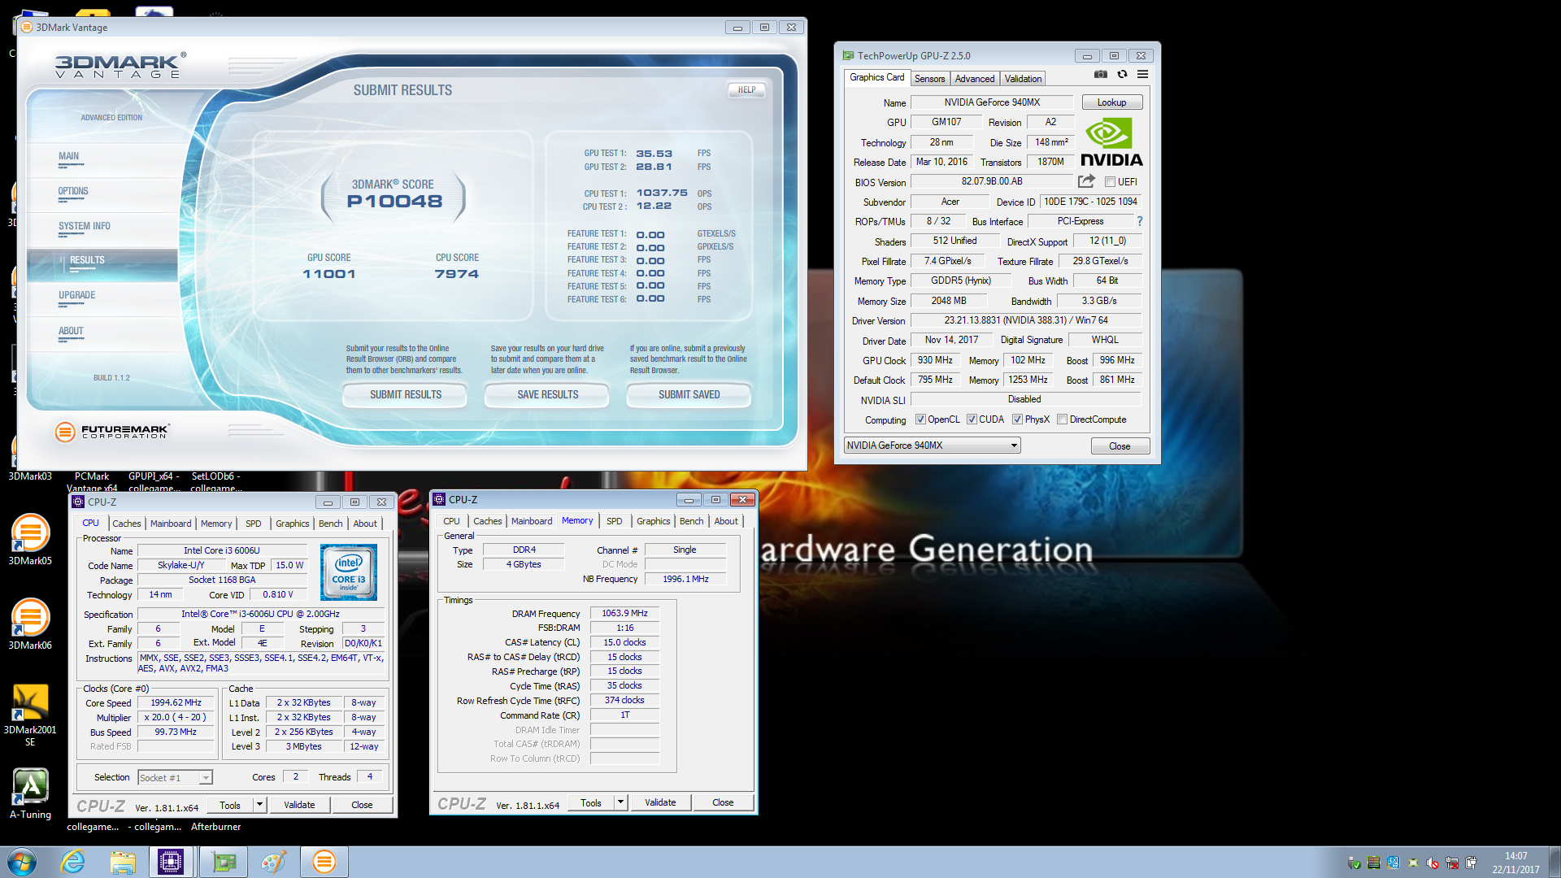Open the NVIDIA GeForce 940MX GPU selector dropdown
1561x878 pixels.
click(932, 446)
